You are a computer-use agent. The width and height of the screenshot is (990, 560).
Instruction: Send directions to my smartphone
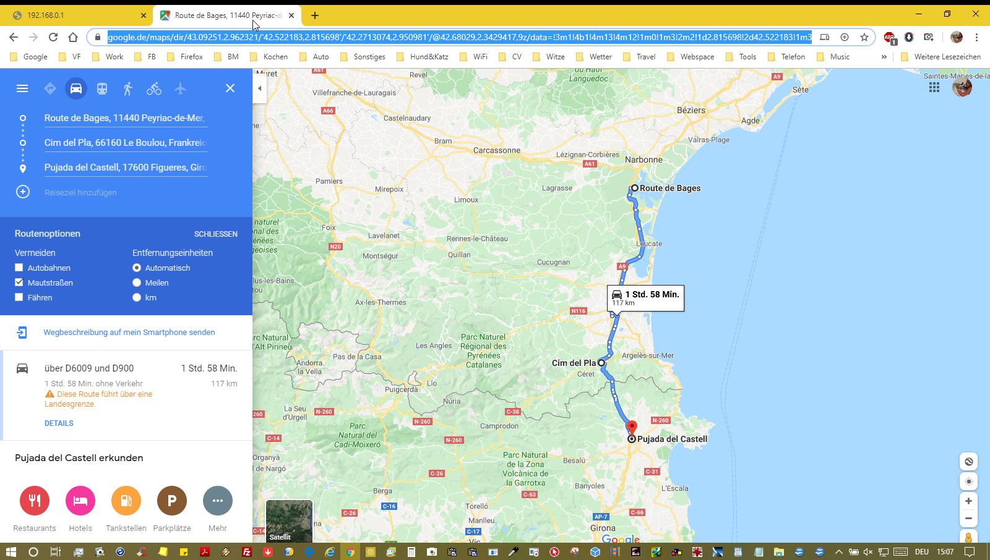click(x=129, y=333)
